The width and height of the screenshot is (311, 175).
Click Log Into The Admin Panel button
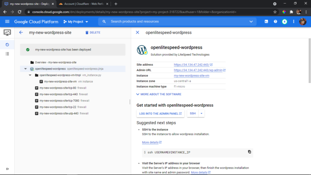(x=160, y=114)
